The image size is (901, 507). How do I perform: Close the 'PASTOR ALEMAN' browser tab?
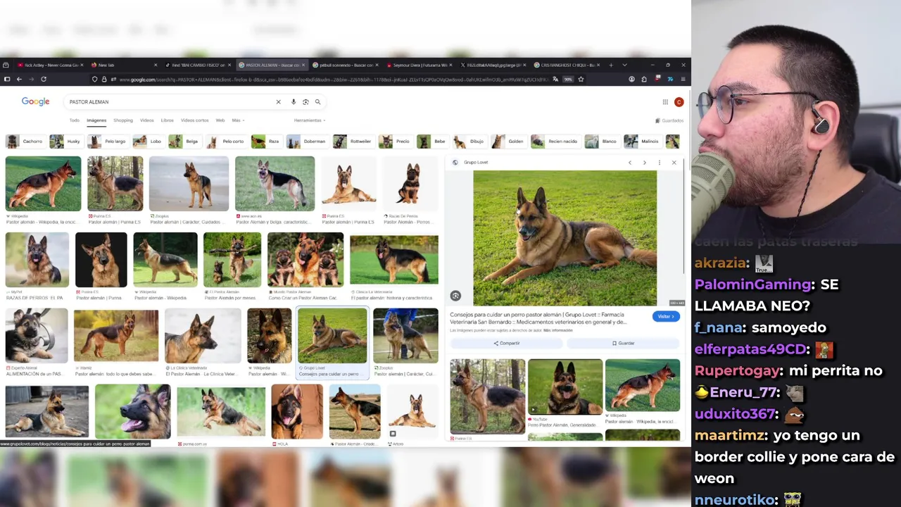tap(303, 65)
